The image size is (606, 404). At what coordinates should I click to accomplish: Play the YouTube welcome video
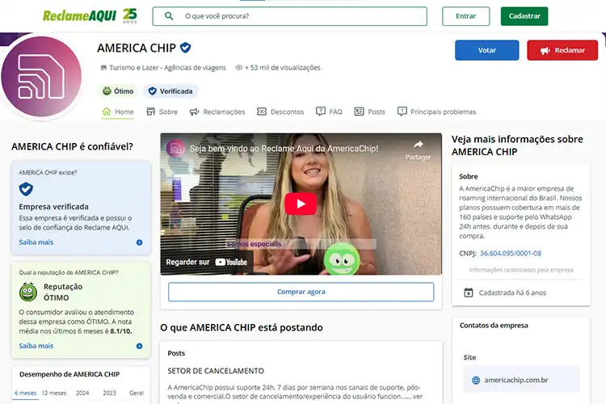point(301,204)
